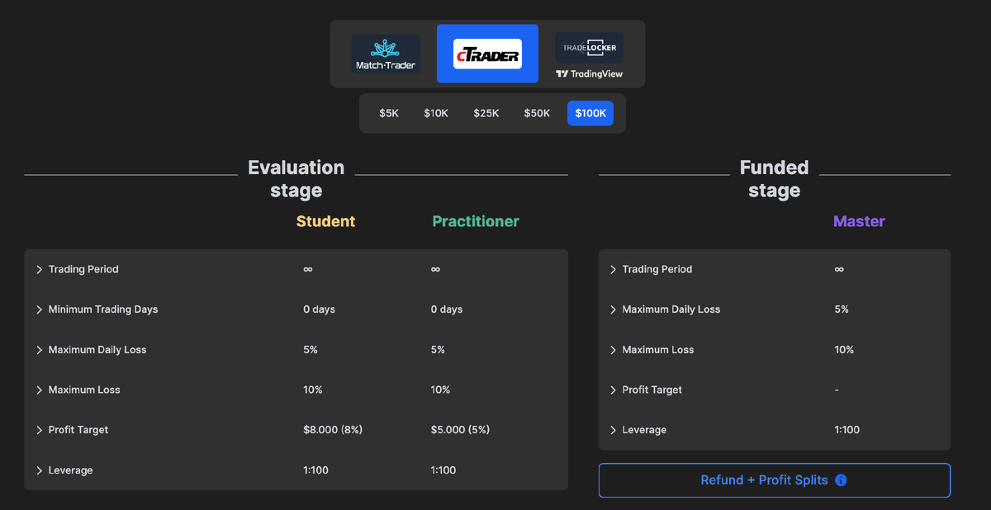Expand Funded stage Profit Target chevron
991x510 pixels.
pos(613,390)
